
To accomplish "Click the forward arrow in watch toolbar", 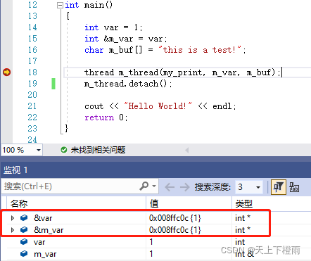I will point(184,187).
